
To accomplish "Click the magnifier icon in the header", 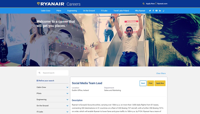I will pos(144,4).
